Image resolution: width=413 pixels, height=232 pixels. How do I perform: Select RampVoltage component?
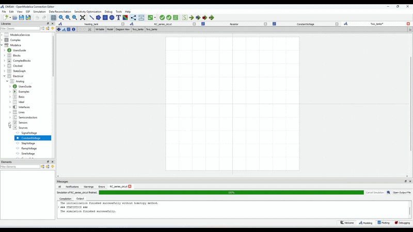pos(29,148)
